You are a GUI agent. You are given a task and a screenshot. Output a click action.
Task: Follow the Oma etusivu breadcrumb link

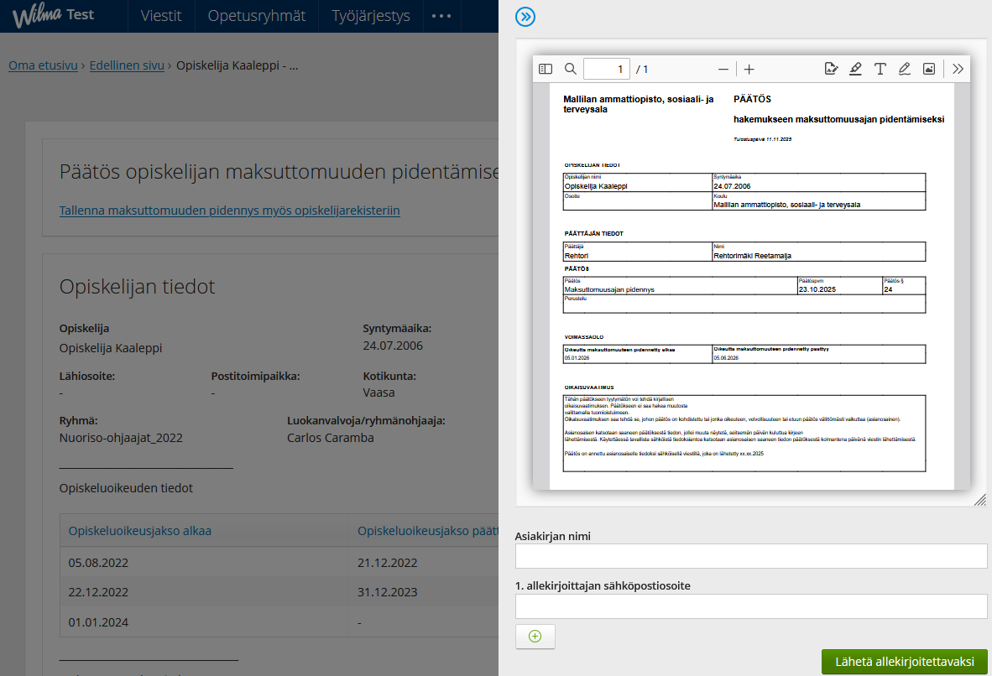pyautogui.click(x=43, y=65)
